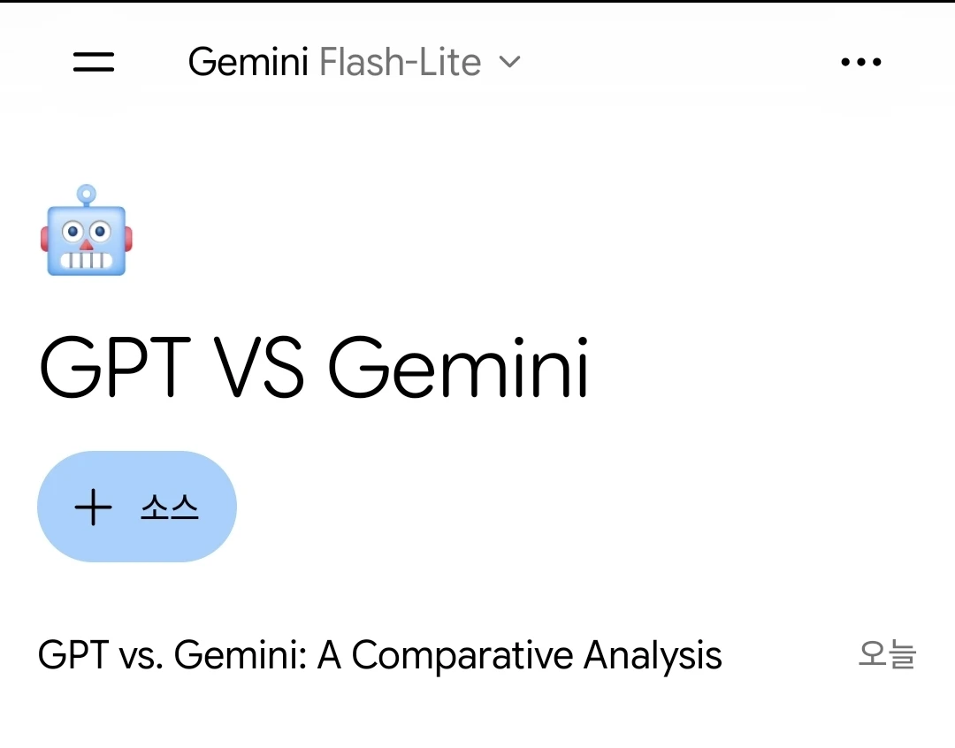Open the Gemini Flash-Lite model dropdown
This screenshot has height=748, width=955.
click(x=354, y=62)
